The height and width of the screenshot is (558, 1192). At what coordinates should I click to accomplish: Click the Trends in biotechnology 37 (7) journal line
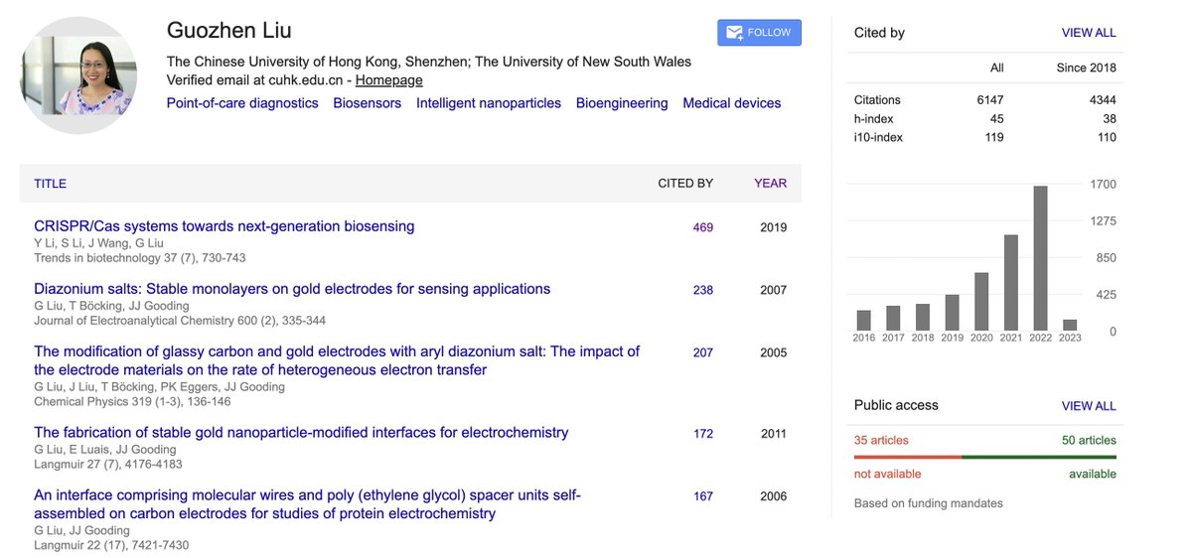tap(140, 258)
